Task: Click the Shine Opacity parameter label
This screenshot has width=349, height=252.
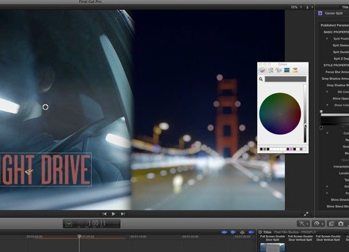Action: 341,98
